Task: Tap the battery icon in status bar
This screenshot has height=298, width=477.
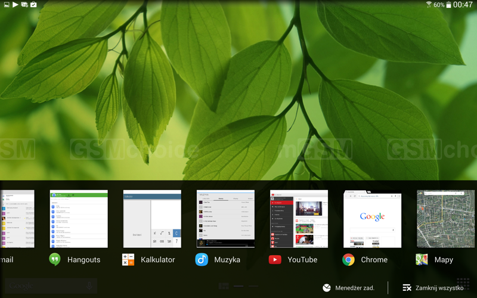Action: tap(448, 5)
